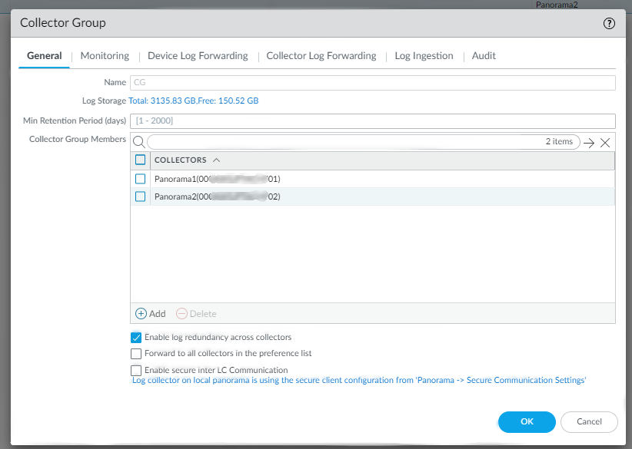Click the search magnifier icon
632x449 pixels.
[x=138, y=142]
